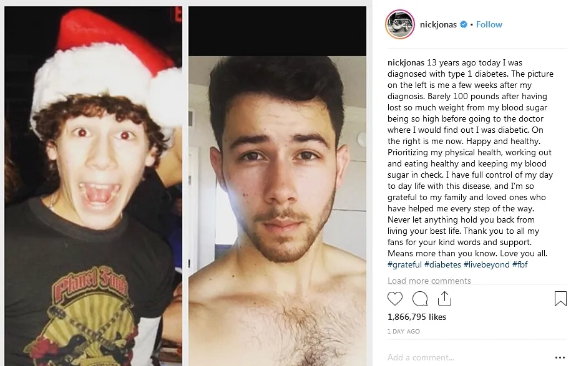Viewport: 571px width, 366px height.
Task: Open the #grateful hashtag
Action: (x=404, y=264)
